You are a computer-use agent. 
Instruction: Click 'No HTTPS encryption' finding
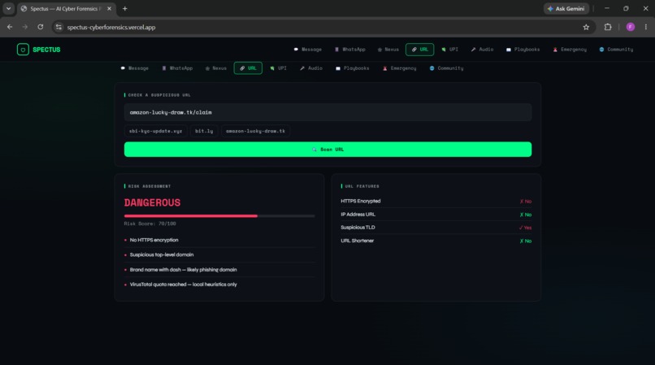click(154, 240)
